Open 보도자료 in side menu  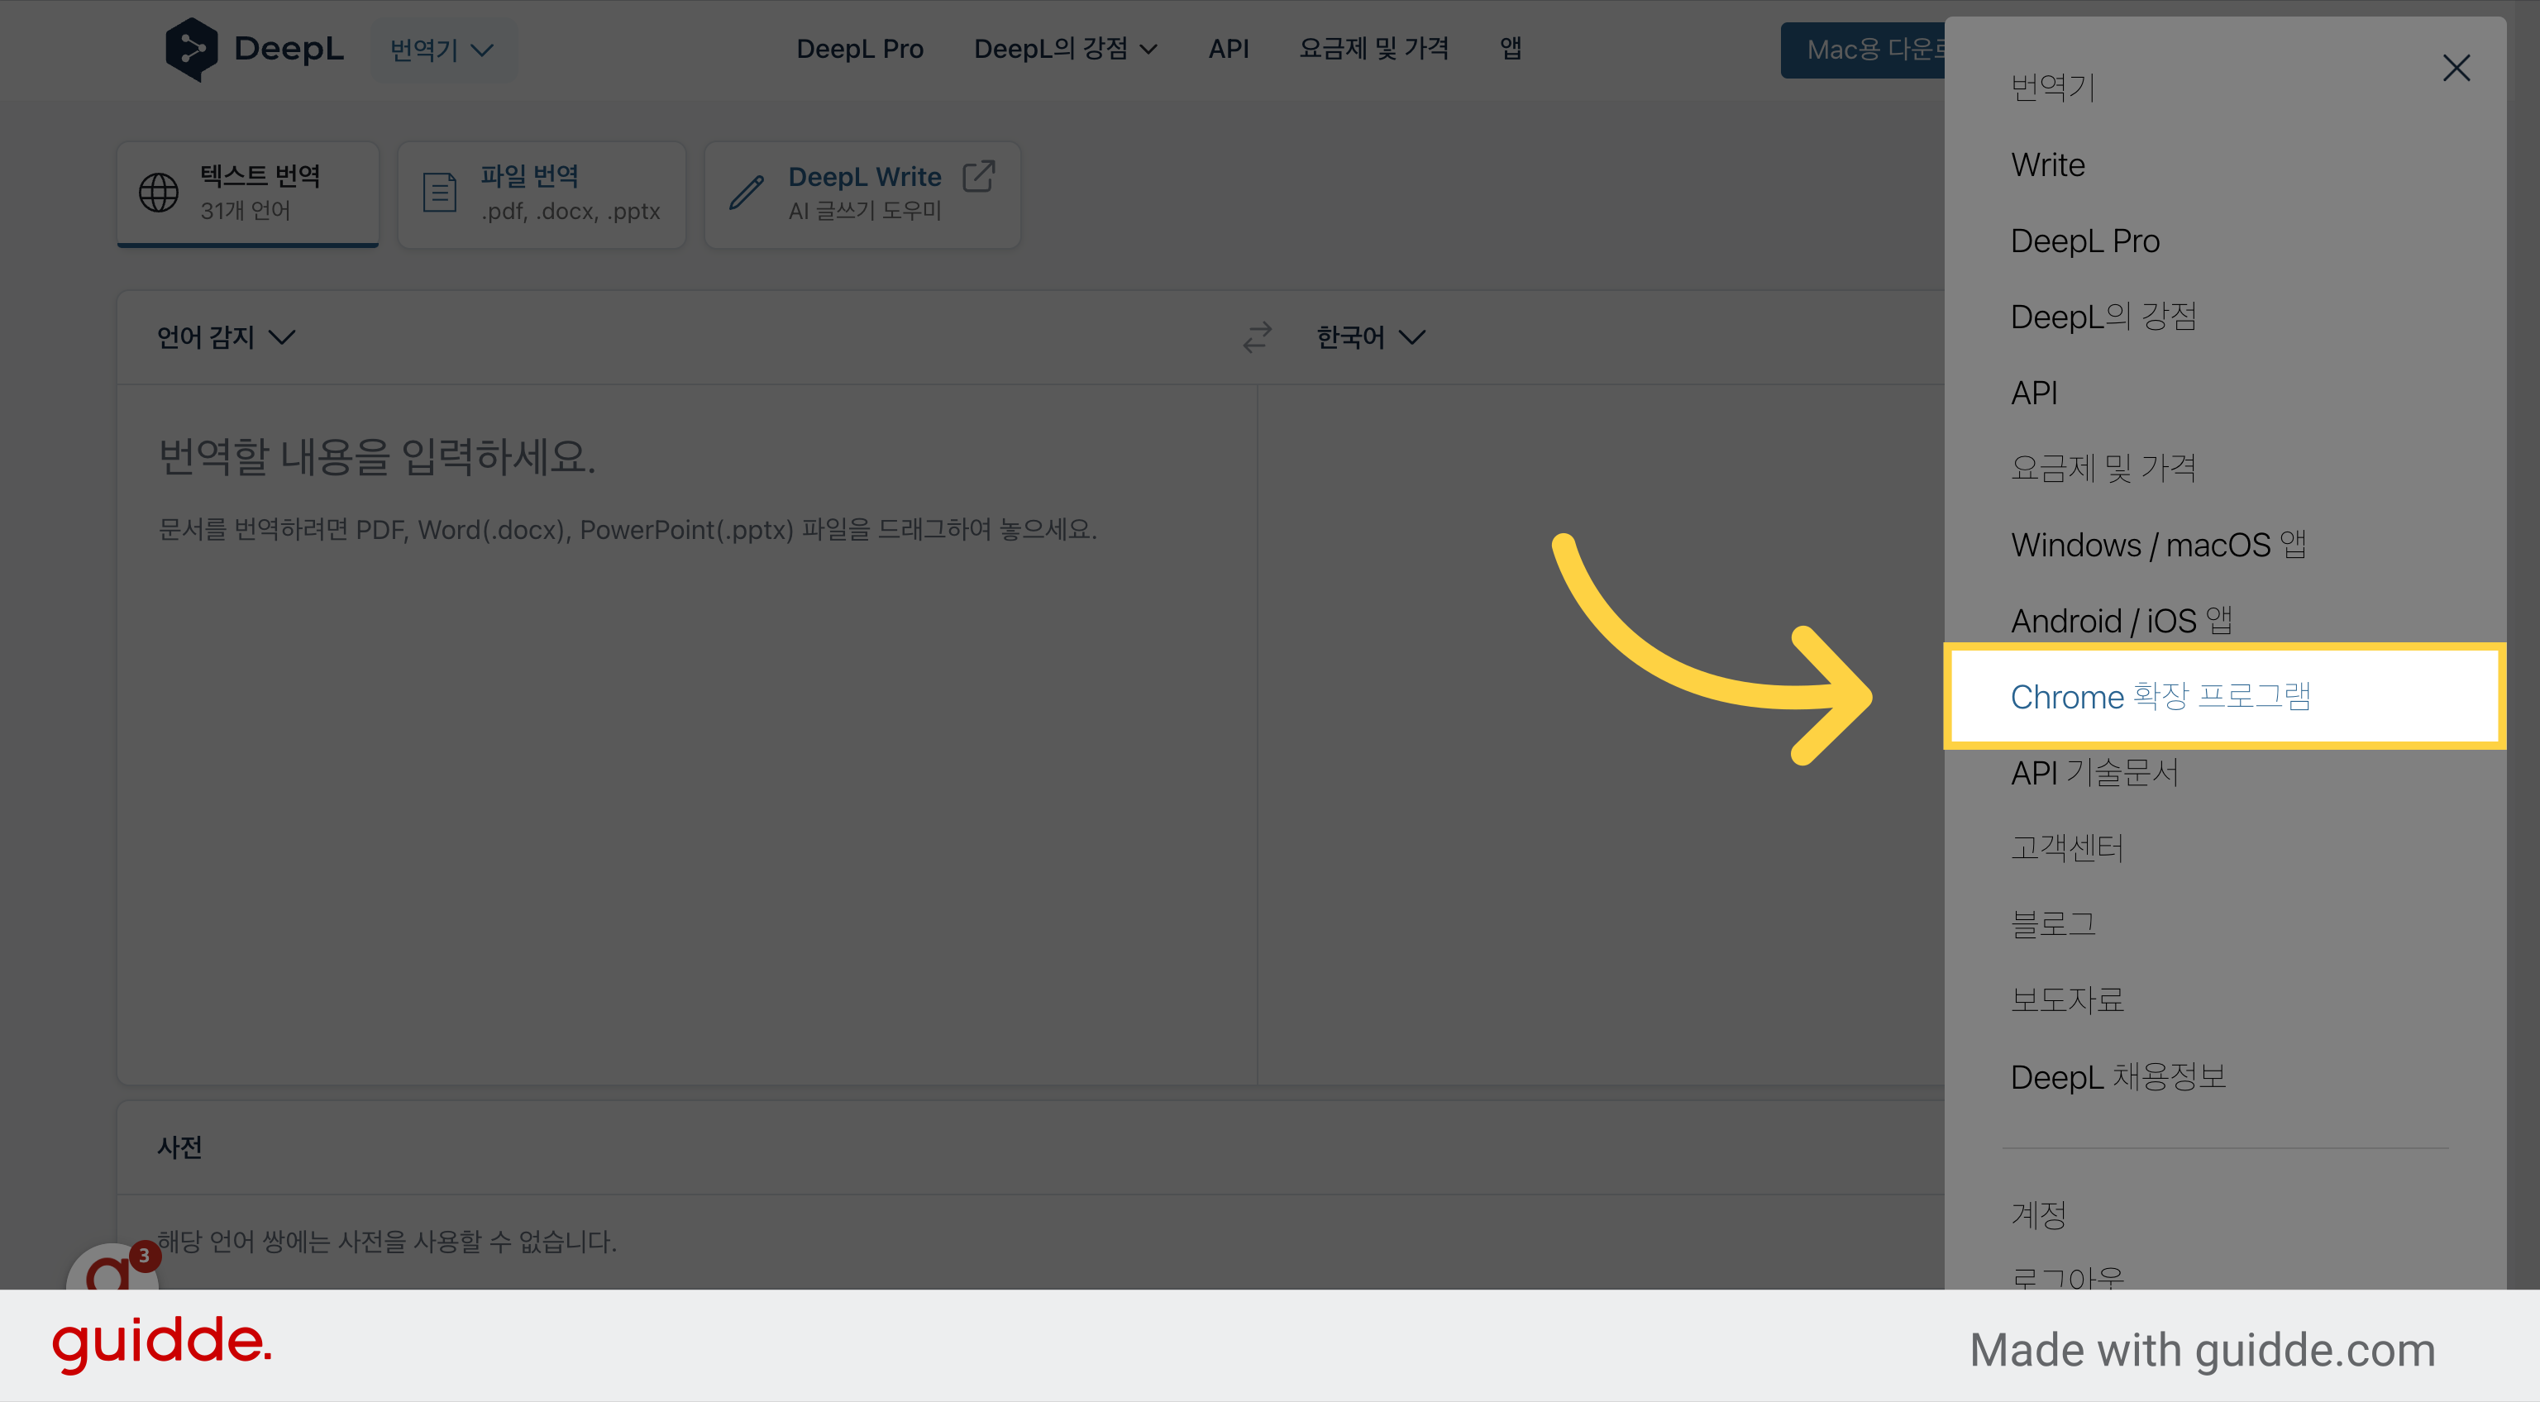click(2068, 999)
